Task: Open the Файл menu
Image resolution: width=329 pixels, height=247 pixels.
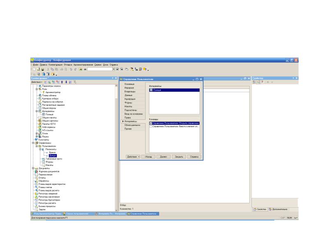Action: pos(35,65)
